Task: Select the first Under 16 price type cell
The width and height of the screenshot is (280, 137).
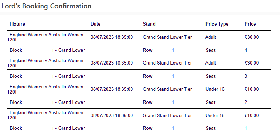Action: 222,89
